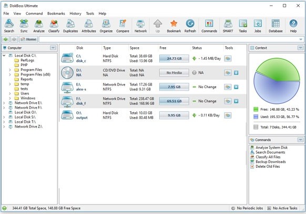306x214 pixels.
Task: Select the Reports folder in tree
Action: (26, 79)
